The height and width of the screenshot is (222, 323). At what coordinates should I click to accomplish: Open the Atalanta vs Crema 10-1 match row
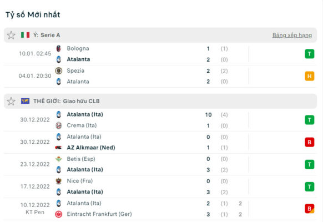160,120
